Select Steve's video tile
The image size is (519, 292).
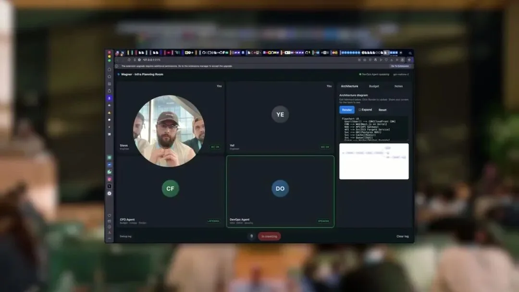point(170,118)
